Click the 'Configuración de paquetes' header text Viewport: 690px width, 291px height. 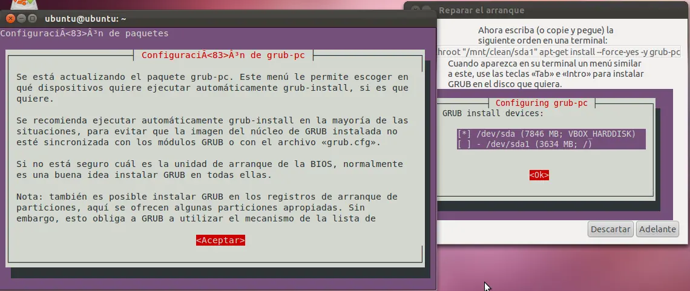tap(84, 33)
